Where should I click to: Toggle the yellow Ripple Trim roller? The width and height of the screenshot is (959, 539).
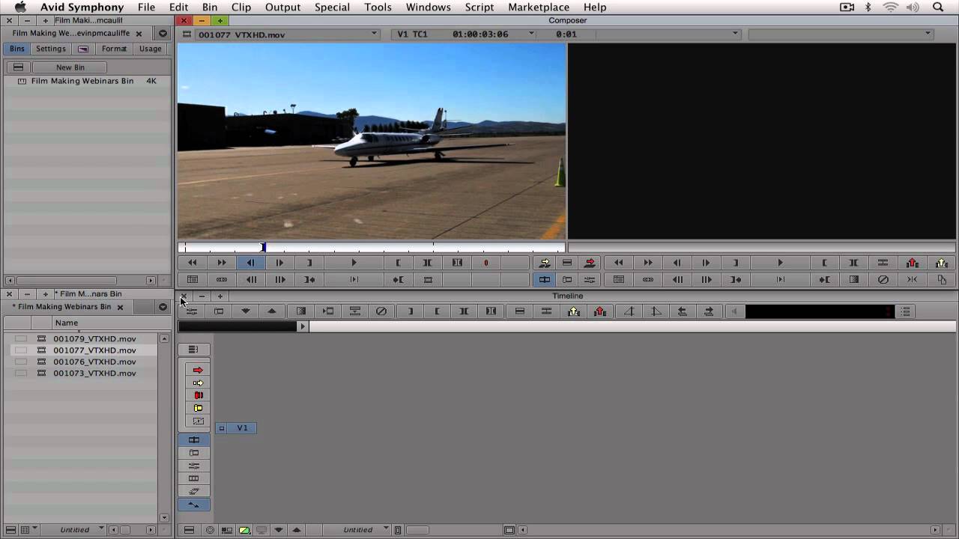[x=198, y=408]
